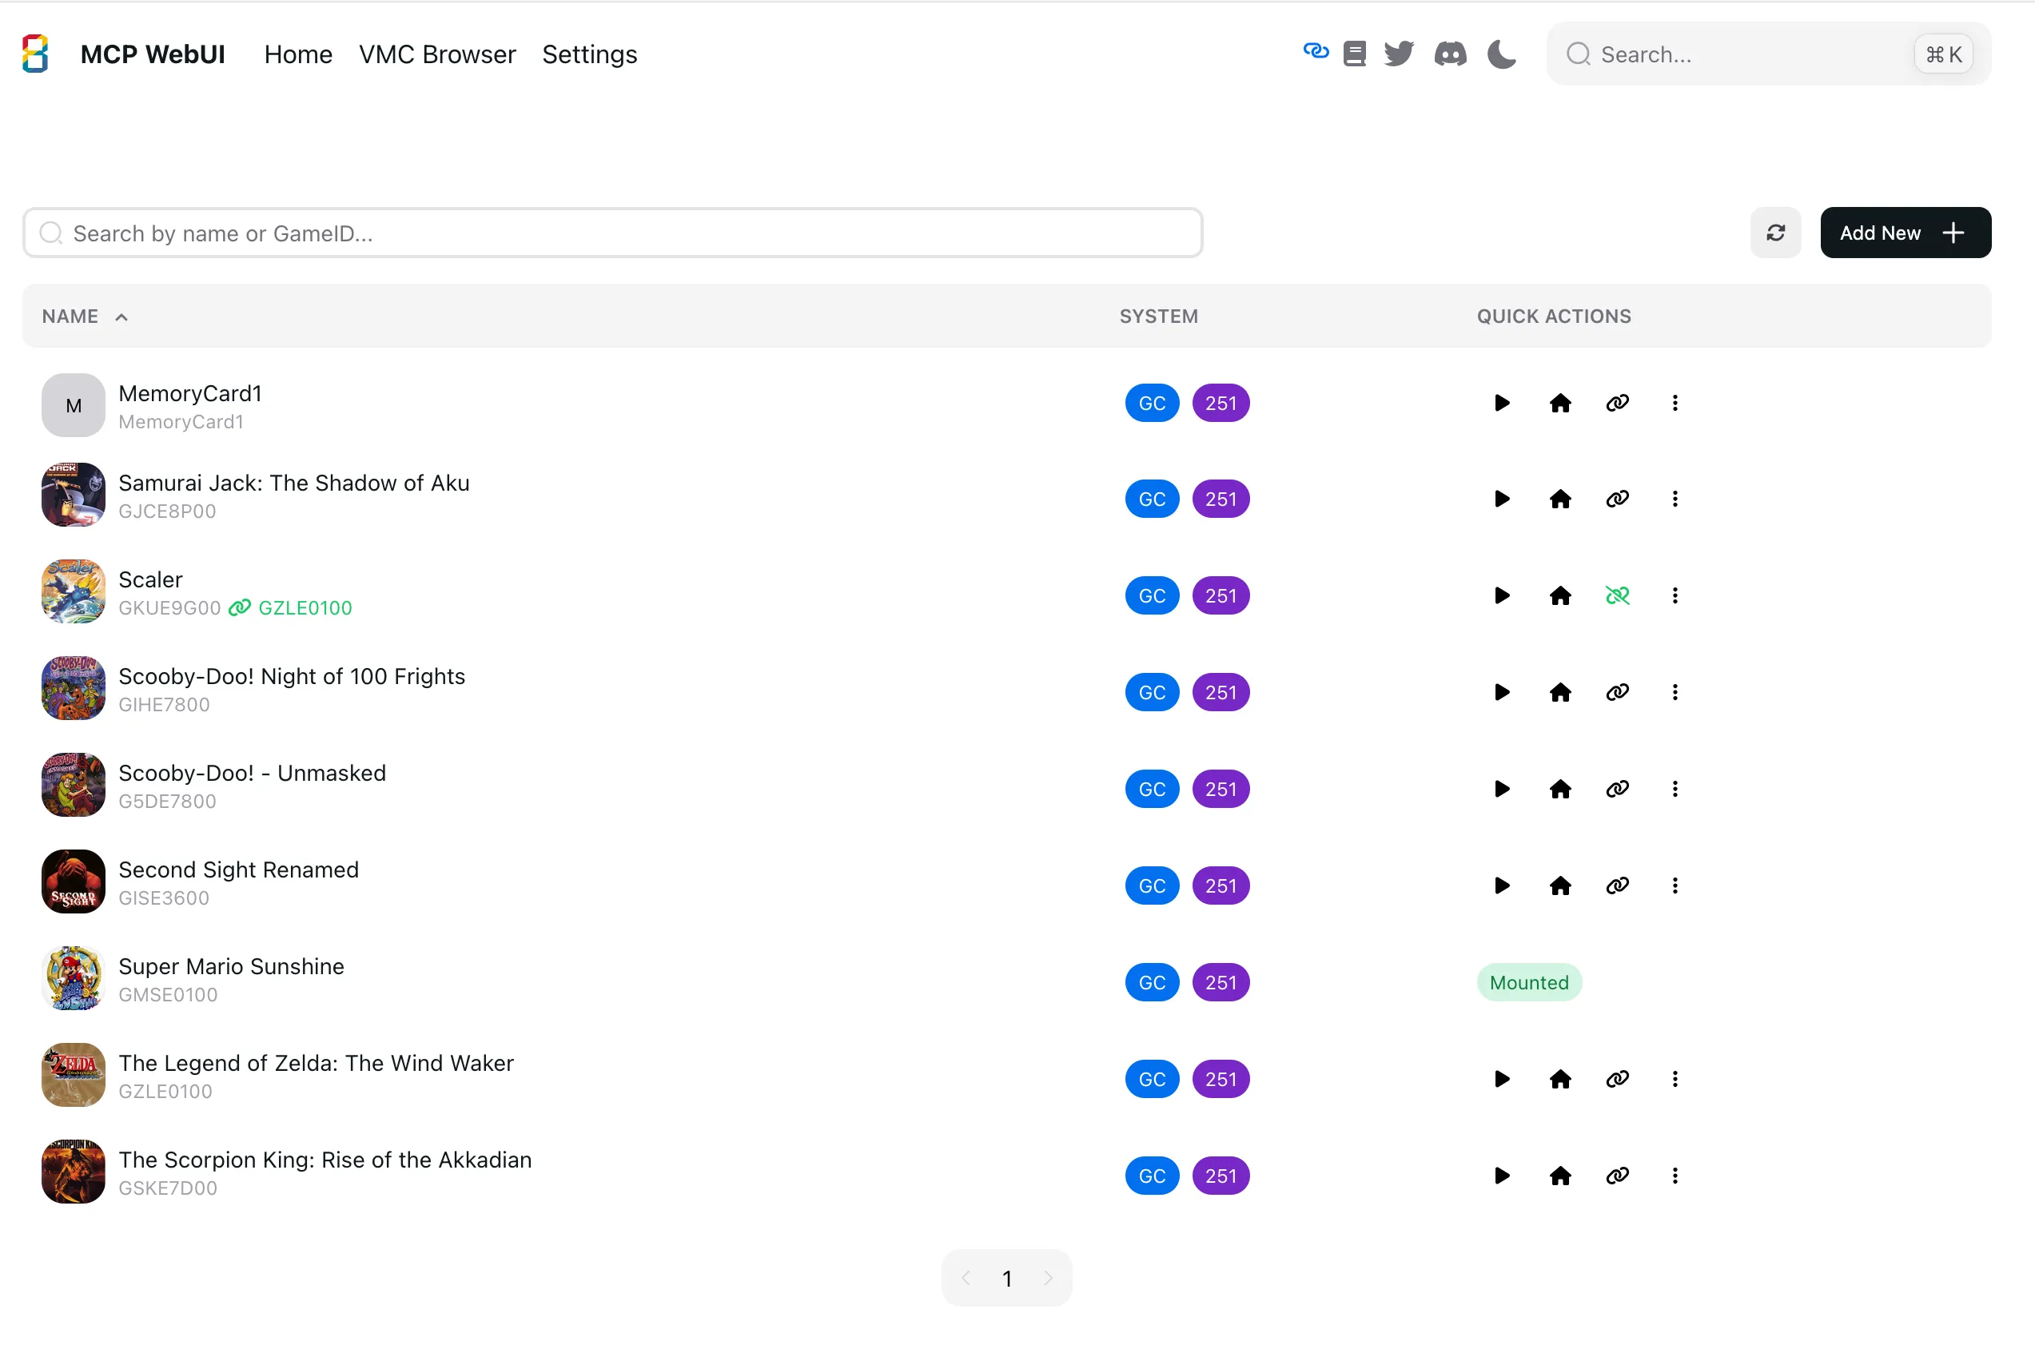Click the QUICK ACTIONS column header
The image size is (2035, 1349).
pyautogui.click(x=1553, y=316)
